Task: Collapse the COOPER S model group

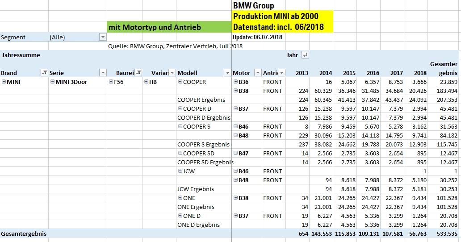Action: tap(180, 126)
